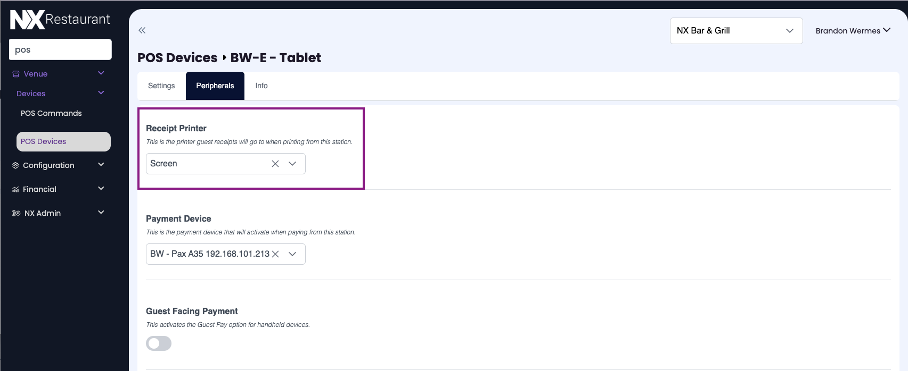Clear the Receipt Printer Screen selection
Image resolution: width=908 pixels, height=371 pixels.
pyautogui.click(x=275, y=164)
